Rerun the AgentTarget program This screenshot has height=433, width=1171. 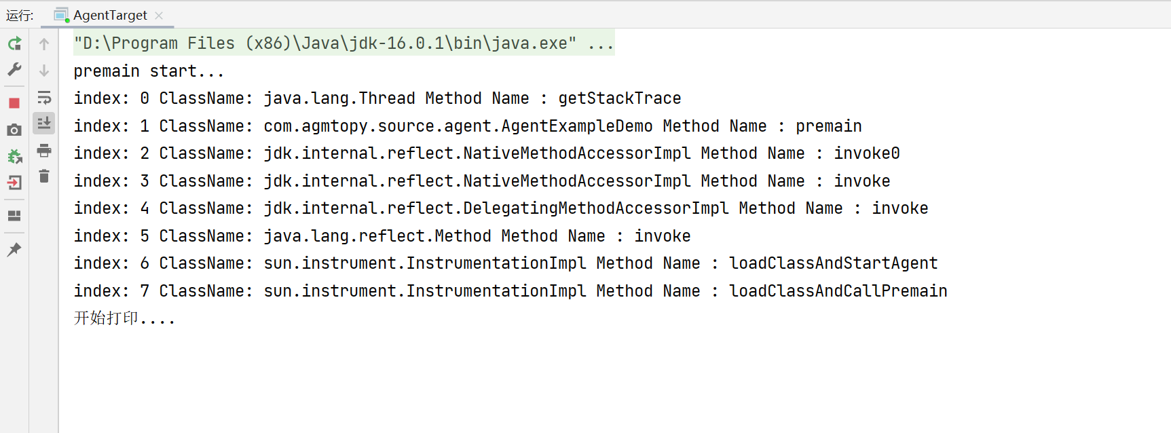coord(14,44)
